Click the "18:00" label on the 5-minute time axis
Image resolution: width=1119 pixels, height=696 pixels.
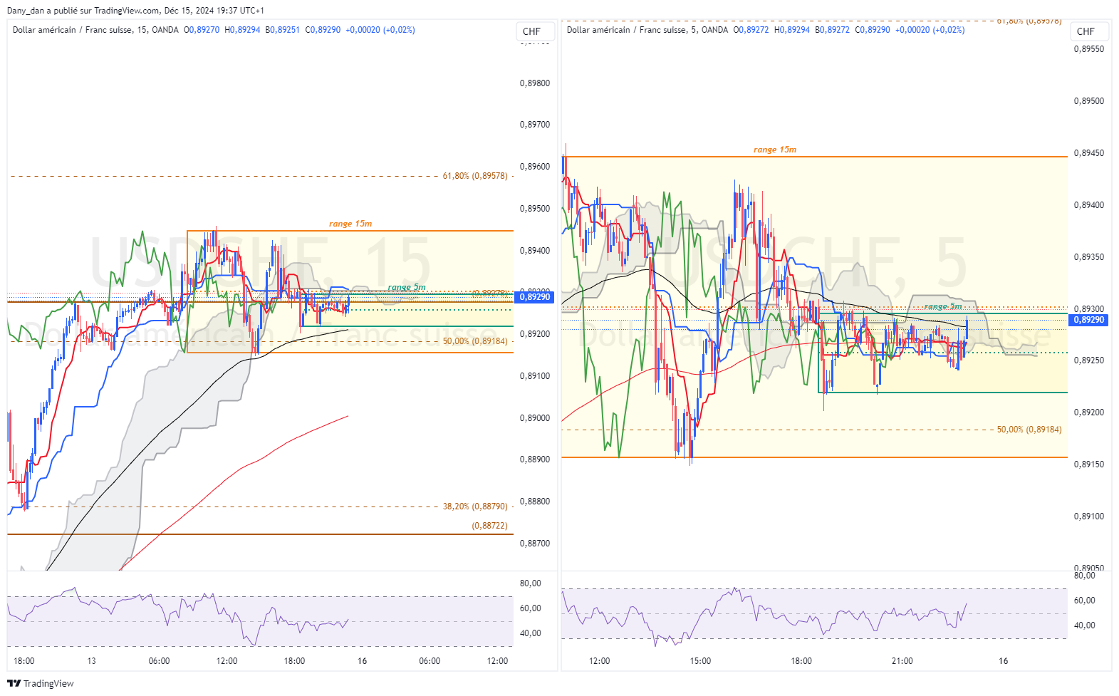pyautogui.click(x=801, y=661)
